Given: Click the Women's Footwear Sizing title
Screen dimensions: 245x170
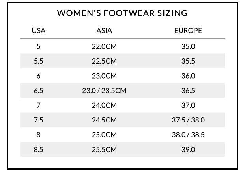Looking at the screenshot, I should 122,13.
